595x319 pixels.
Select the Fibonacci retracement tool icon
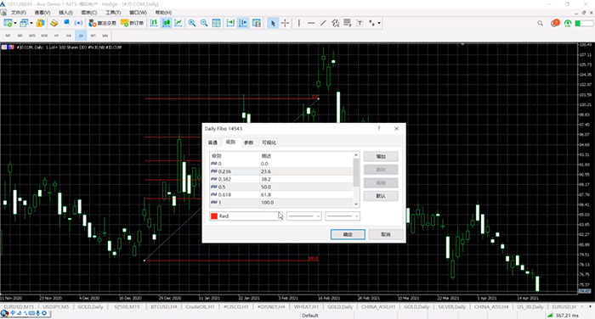348,23
